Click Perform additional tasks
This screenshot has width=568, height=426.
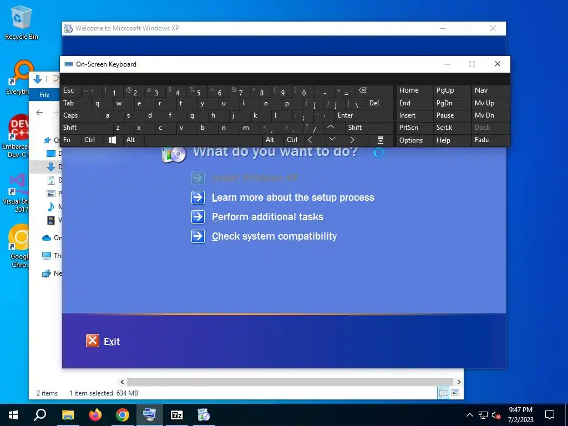(267, 217)
